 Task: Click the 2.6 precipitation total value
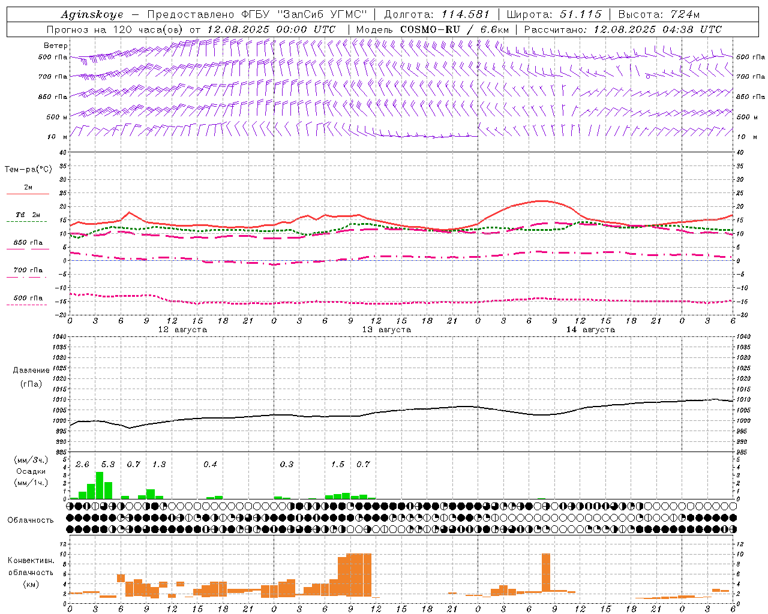click(x=82, y=465)
